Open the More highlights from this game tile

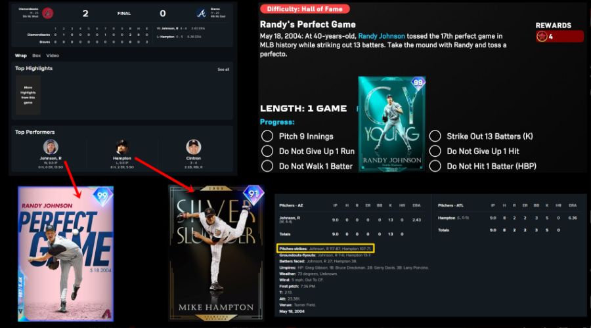click(28, 95)
